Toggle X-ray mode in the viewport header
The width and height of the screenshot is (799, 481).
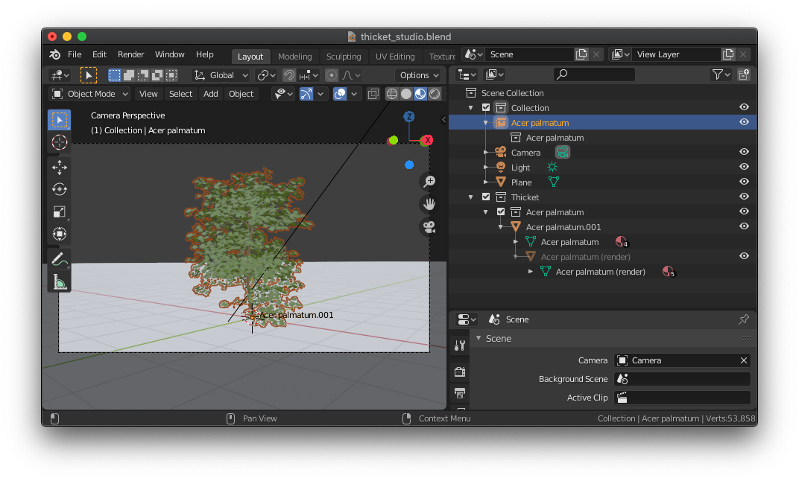click(373, 94)
